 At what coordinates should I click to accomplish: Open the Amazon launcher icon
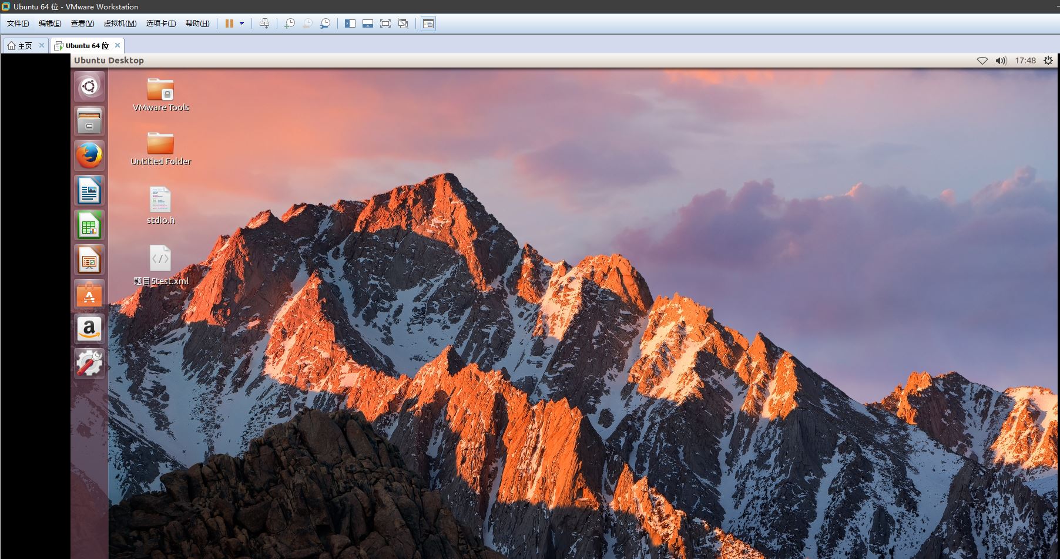[89, 329]
